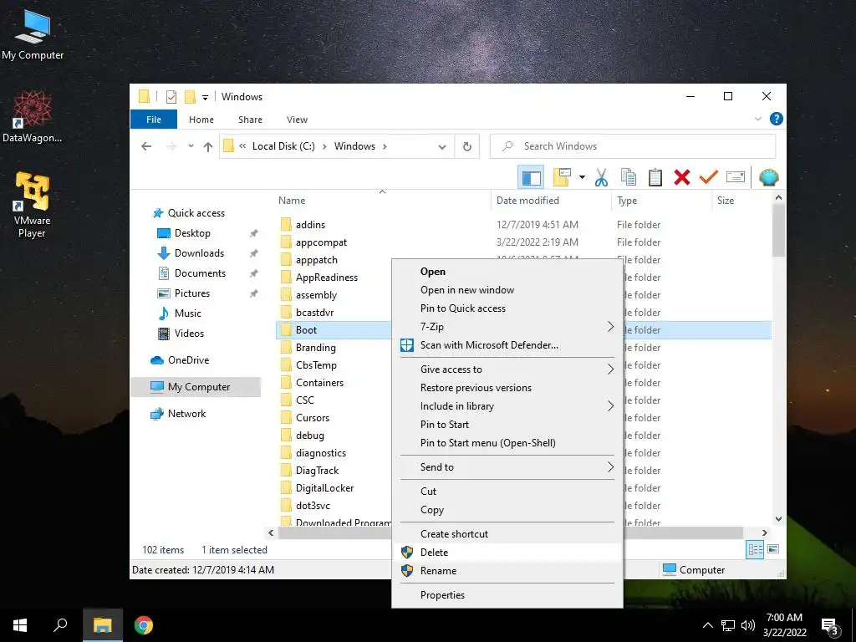Screen dimensions: 856x642
Task: Select Restore previous versions
Action: [x=507, y=388]
